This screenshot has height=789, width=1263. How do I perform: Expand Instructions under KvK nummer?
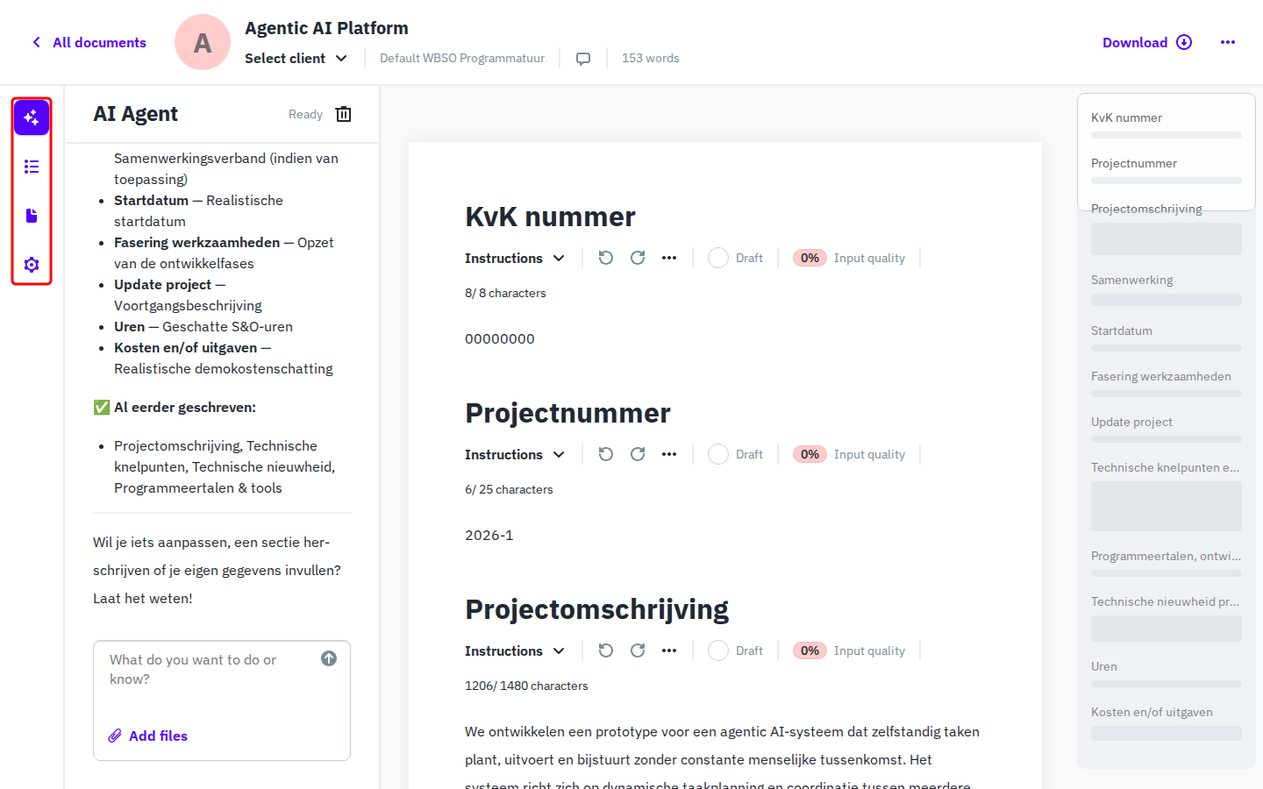point(515,258)
